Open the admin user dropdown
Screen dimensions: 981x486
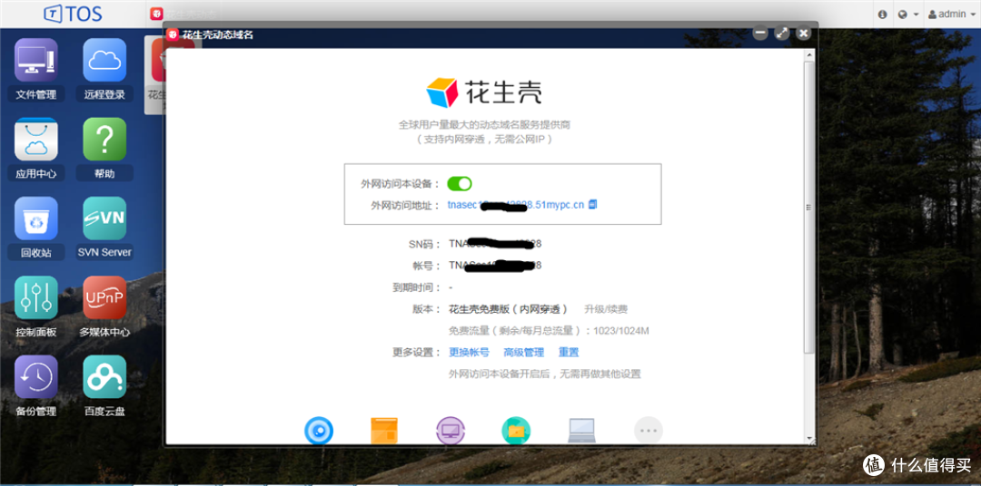(952, 14)
